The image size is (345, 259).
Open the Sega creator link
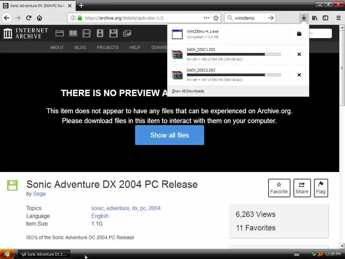39,194
